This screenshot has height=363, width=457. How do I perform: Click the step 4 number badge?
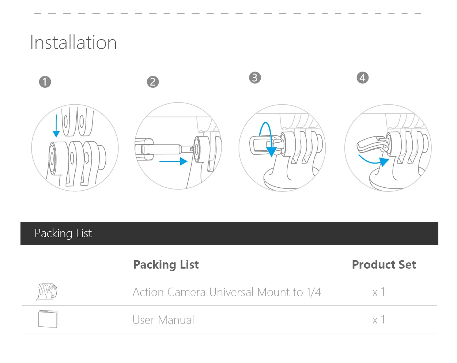point(363,78)
